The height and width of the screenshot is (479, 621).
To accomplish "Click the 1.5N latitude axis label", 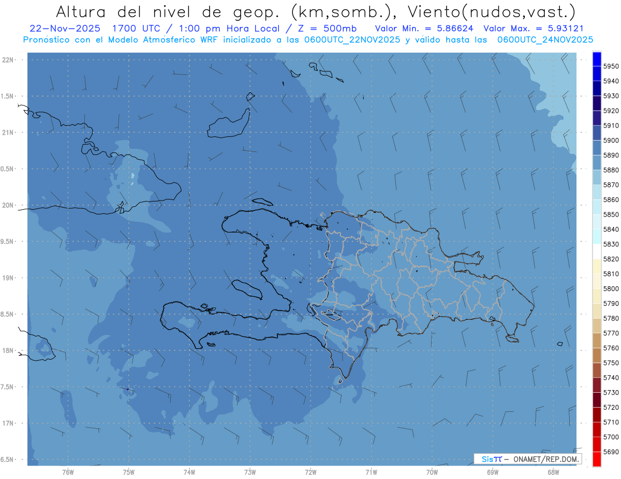I will click(x=8, y=96).
